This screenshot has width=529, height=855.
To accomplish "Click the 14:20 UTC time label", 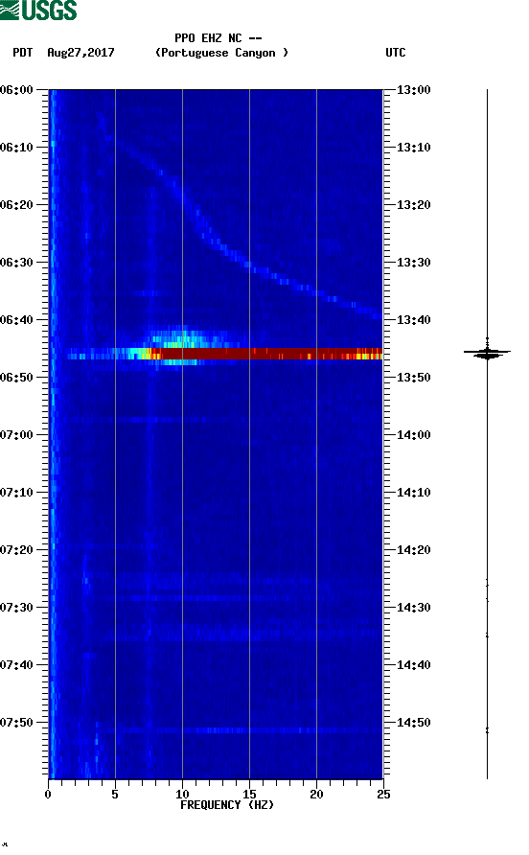I will [414, 550].
